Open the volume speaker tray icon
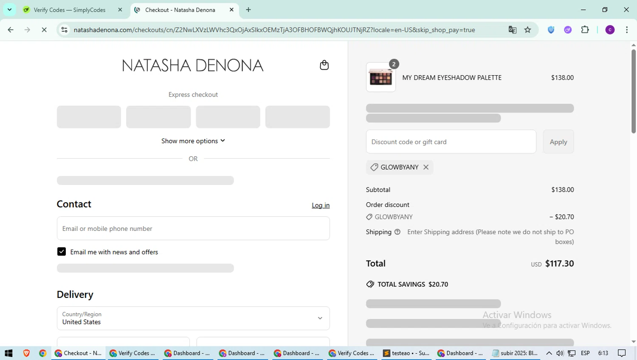 coord(560,353)
